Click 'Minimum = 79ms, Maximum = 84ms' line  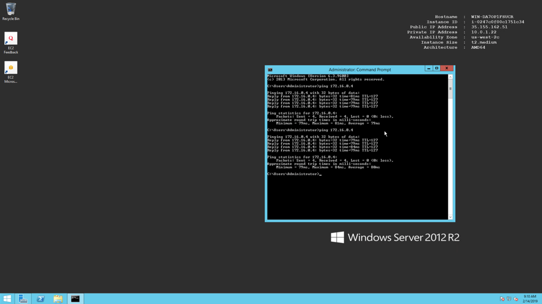(328, 167)
